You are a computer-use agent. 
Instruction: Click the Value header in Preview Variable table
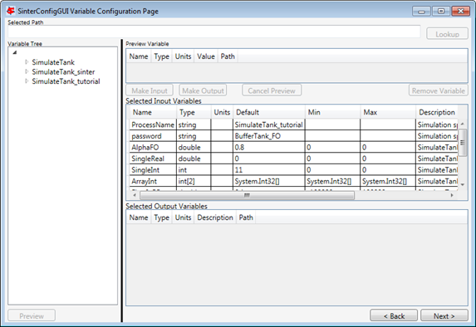pos(206,56)
